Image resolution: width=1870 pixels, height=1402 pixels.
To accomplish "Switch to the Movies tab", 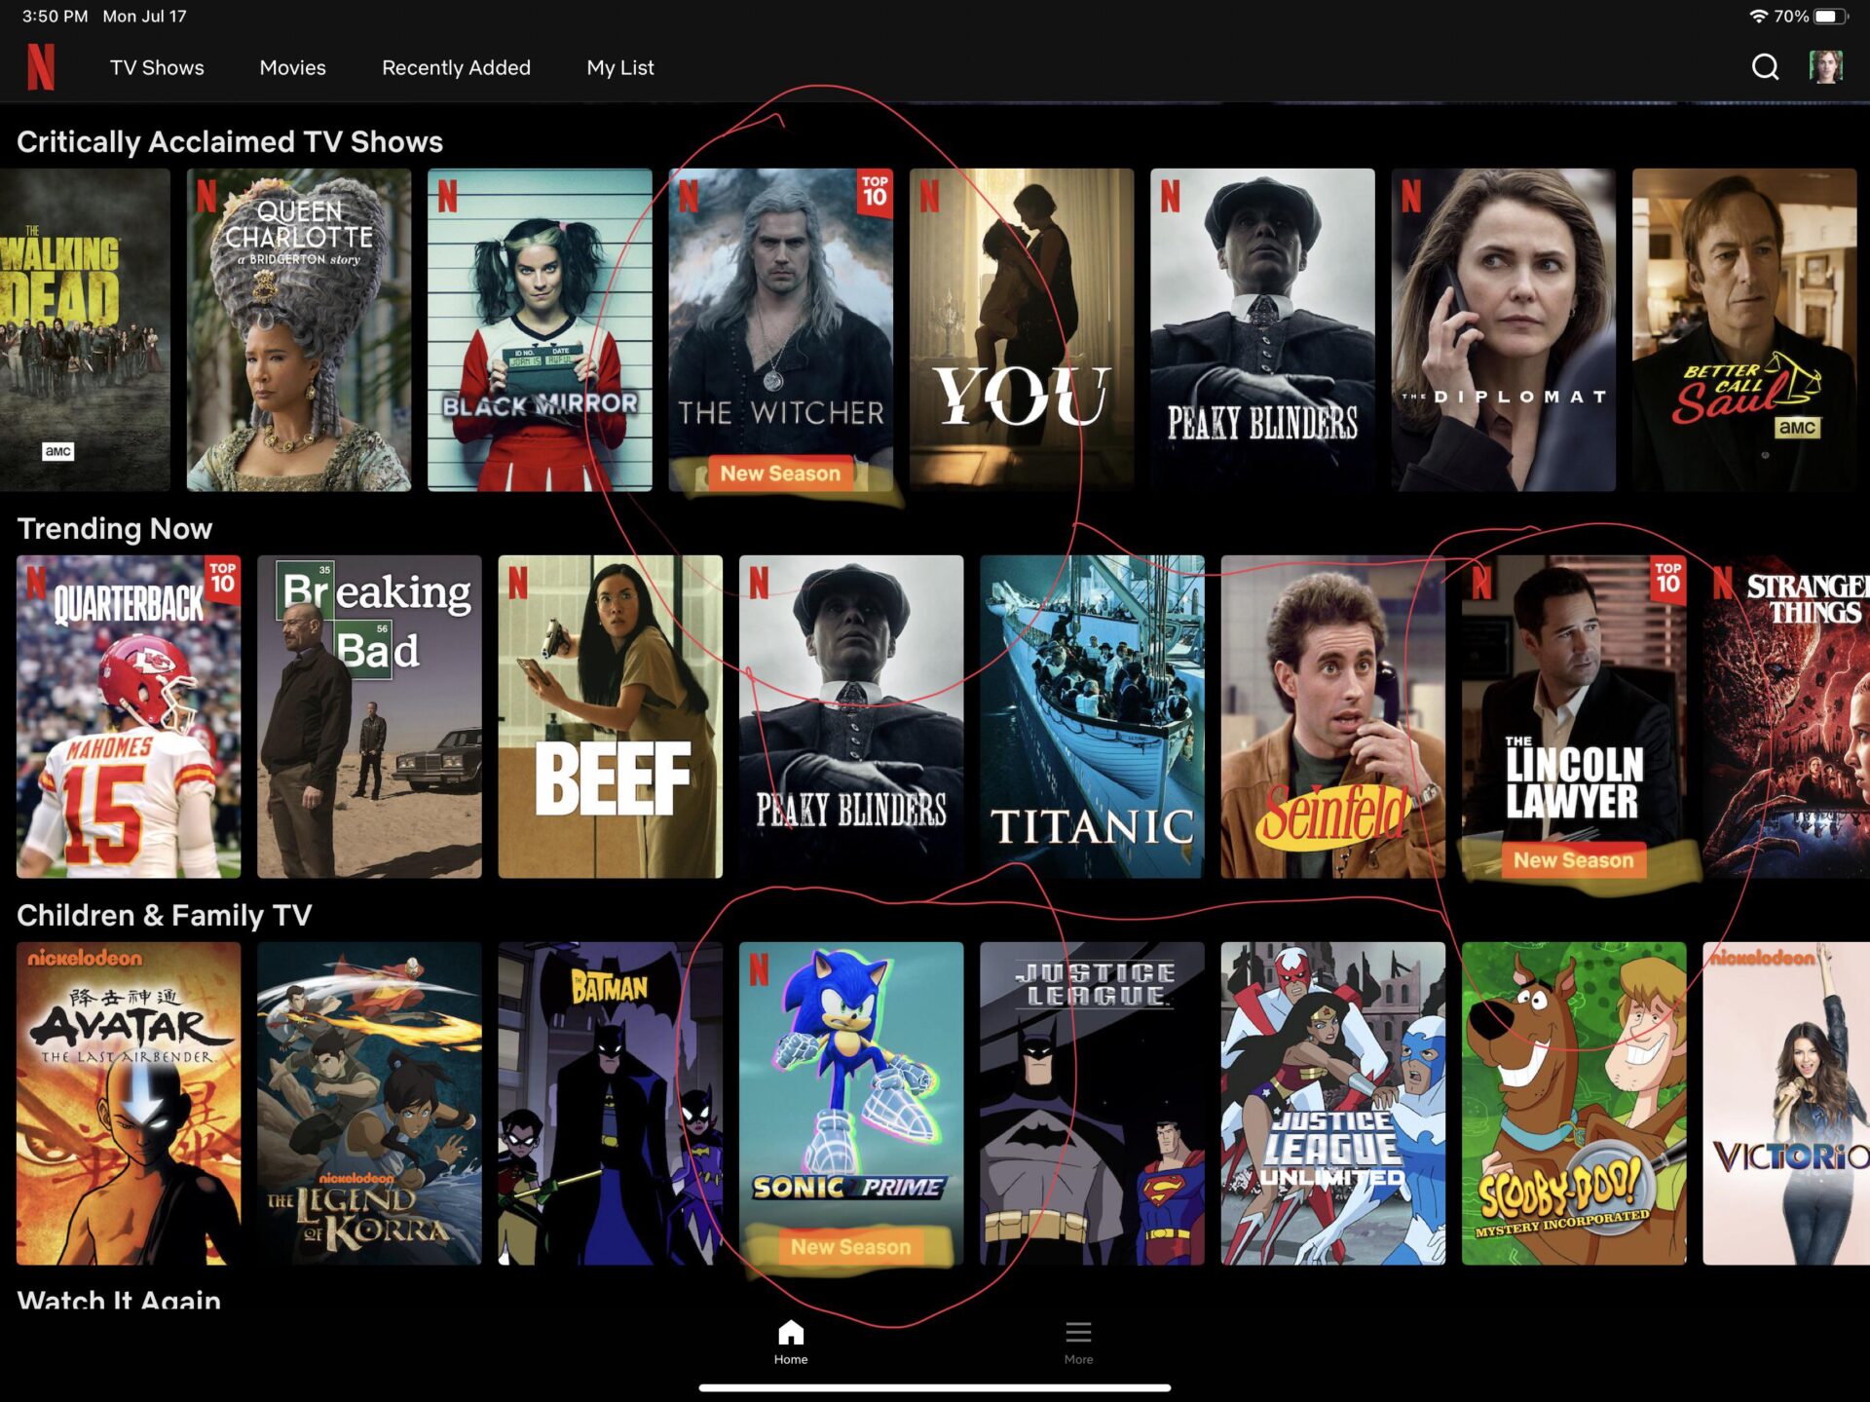I will (x=292, y=68).
